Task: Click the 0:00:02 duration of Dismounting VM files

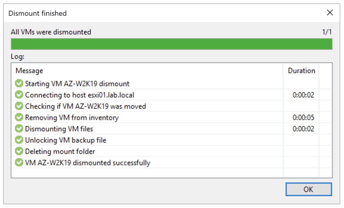Action: pyautogui.click(x=303, y=129)
